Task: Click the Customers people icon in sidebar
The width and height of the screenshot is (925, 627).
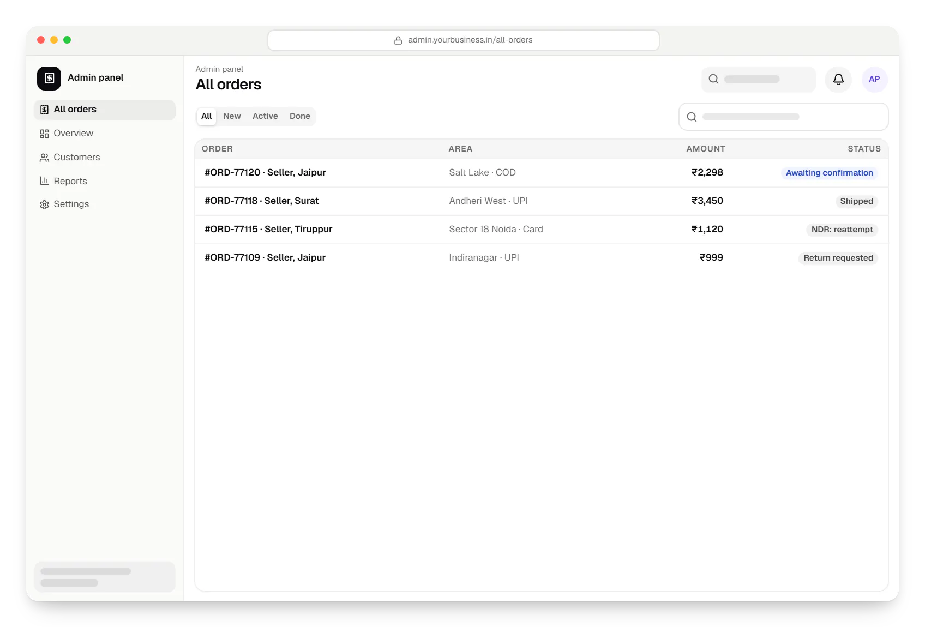Action: coord(44,158)
